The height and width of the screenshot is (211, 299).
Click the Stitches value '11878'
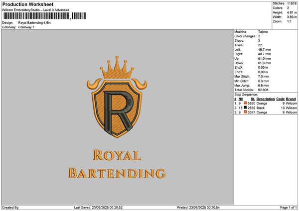point(292,3)
